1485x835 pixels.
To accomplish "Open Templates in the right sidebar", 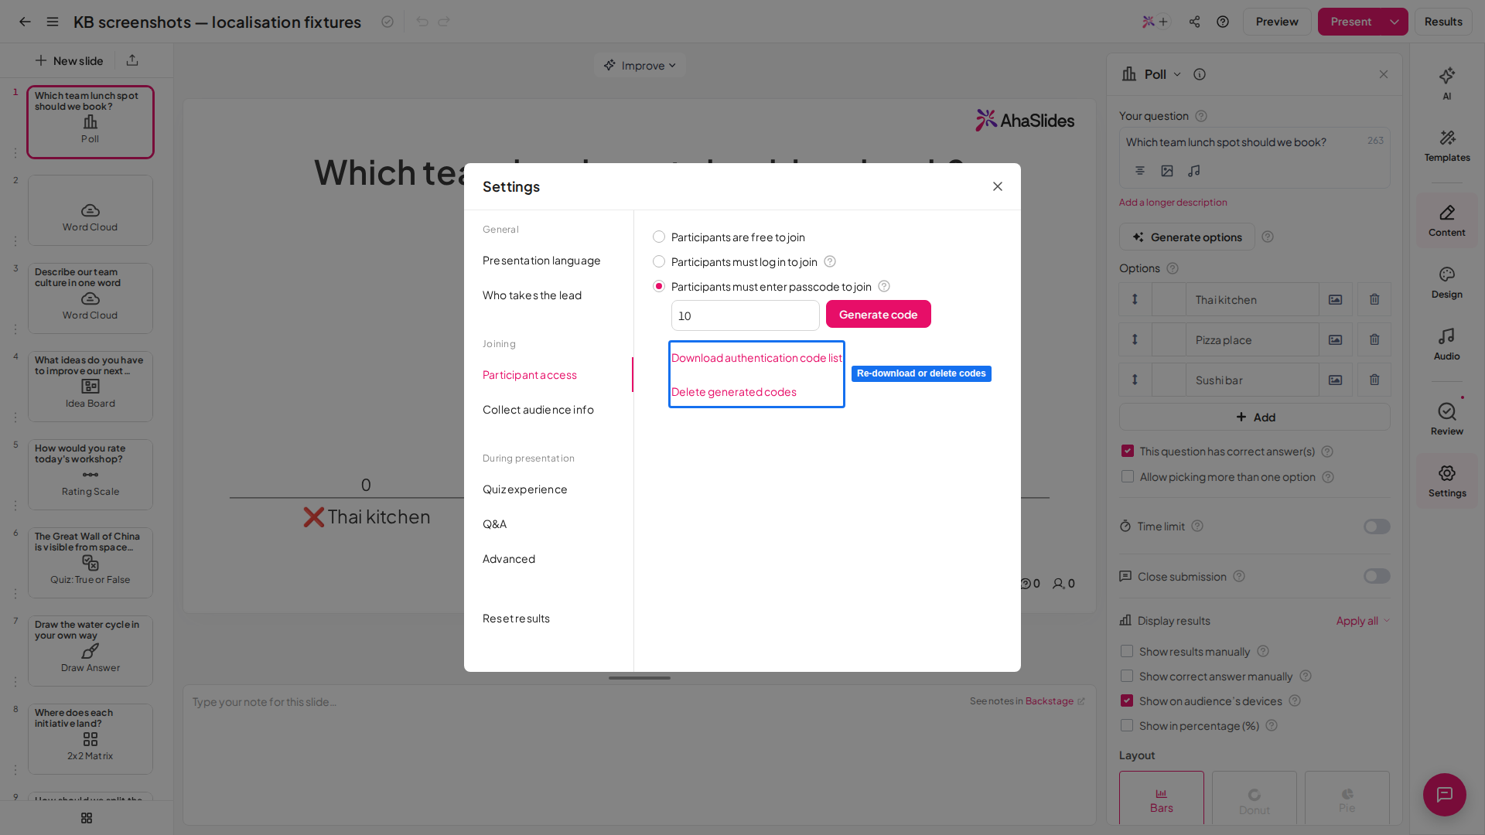I will point(1447,145).
